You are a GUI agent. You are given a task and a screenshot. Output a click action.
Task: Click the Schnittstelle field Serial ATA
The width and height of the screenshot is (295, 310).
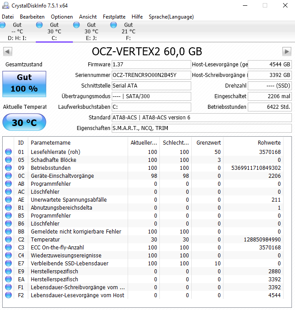(x=151, y=86)
